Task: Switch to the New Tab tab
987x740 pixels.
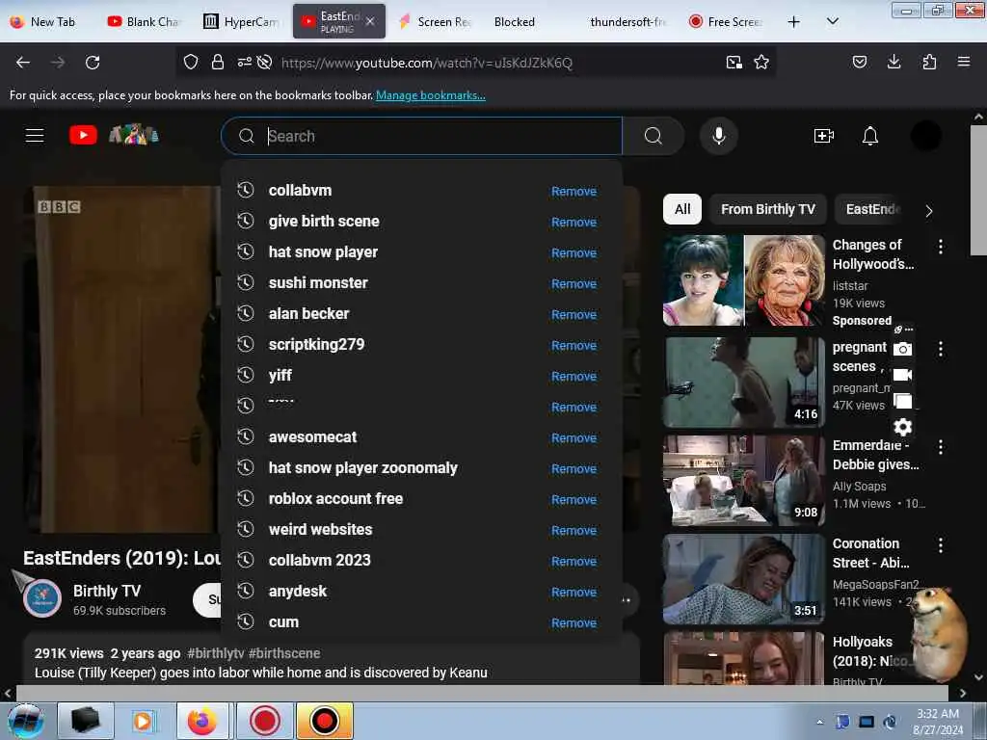Action: pyautogui.click(x=44, y=22)
